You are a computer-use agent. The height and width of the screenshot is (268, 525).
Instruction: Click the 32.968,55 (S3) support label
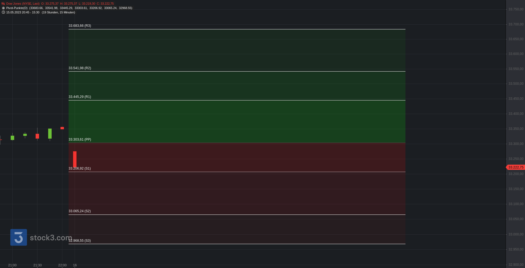click(x=80, y=241)
